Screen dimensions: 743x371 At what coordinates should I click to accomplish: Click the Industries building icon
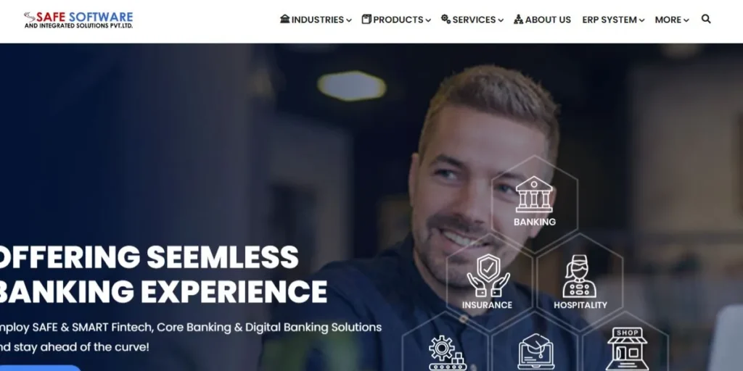tap(284, 19)
